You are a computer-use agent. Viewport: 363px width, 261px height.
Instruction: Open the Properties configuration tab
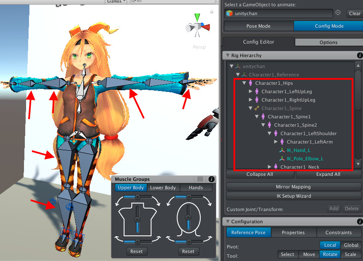coord(293,232)
